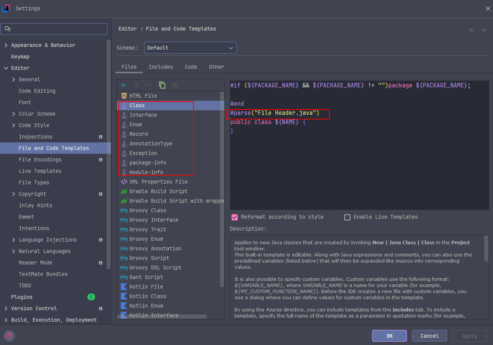
Task: Select the Kotlin Class template icon
Action: (124, 296)
